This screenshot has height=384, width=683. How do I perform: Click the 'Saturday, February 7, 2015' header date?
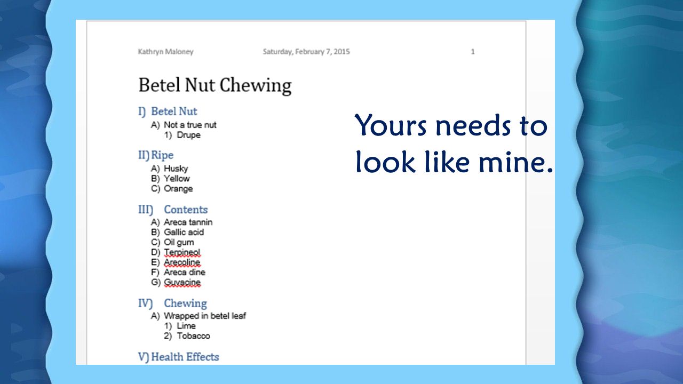coord(306,52)
